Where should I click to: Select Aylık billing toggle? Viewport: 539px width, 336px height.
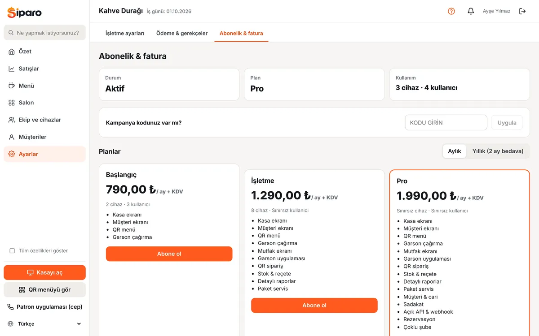click(x=455, y=151)
